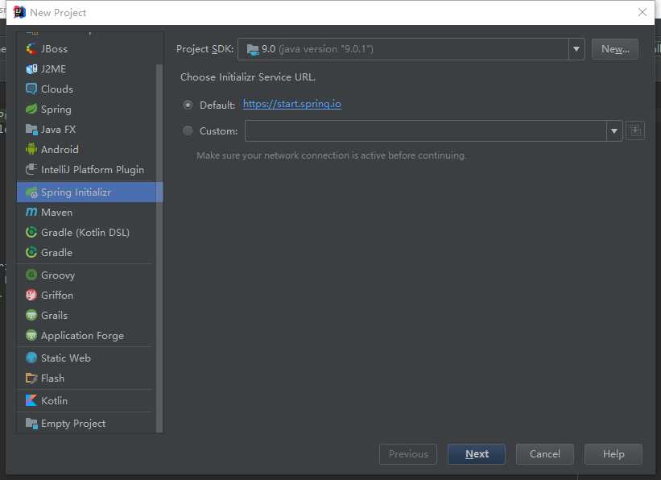Click the J2ME label text
The image size is (661, 480).
pos(53,69)
